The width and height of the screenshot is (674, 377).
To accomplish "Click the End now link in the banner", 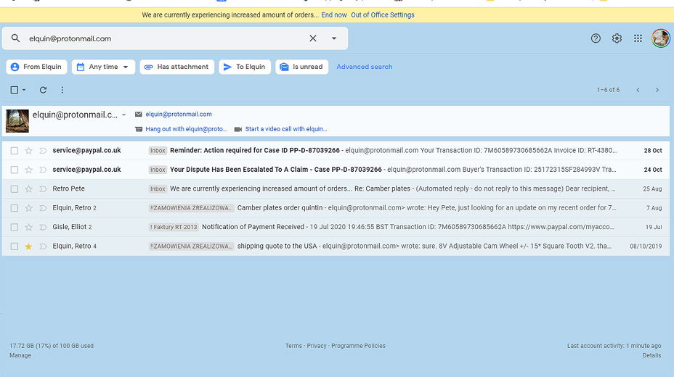I will pyautogui.click(x=334, y=15).
